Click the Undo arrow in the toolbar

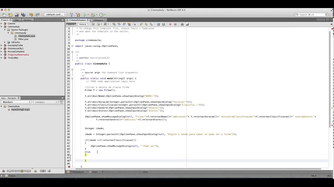click(x=31, y=15)
